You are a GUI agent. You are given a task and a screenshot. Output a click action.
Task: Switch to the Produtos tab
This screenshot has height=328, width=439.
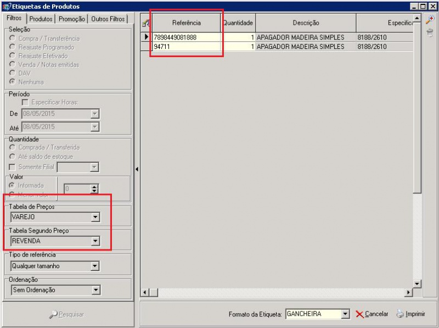[41, 19]
